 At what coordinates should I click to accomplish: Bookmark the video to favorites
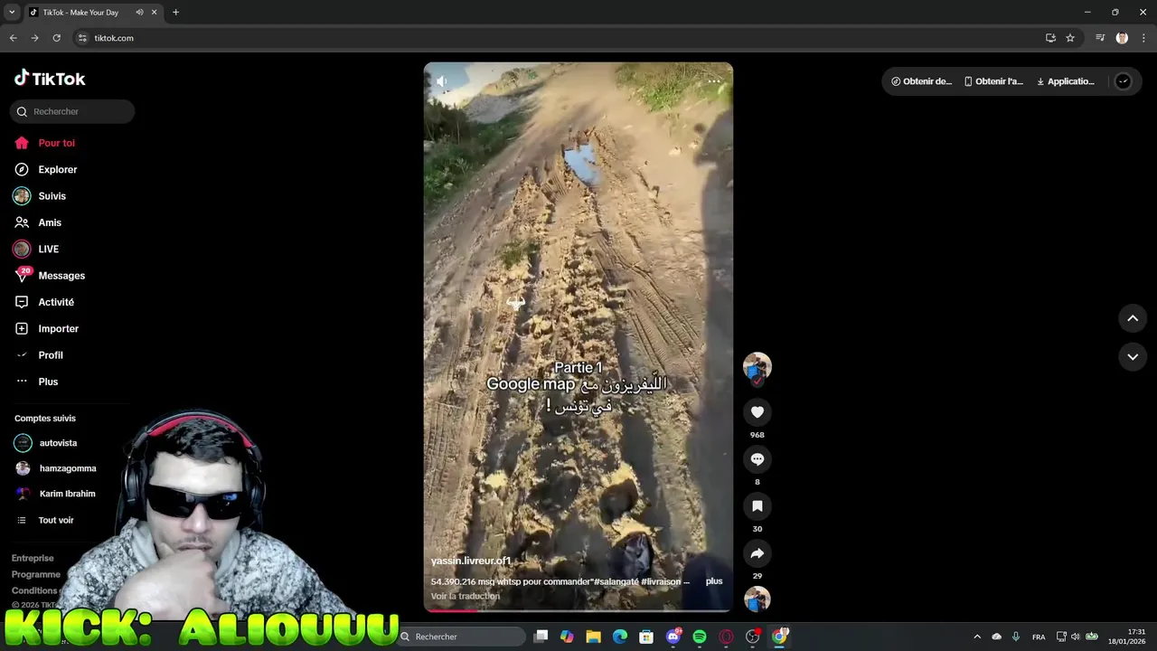point(757,506)
